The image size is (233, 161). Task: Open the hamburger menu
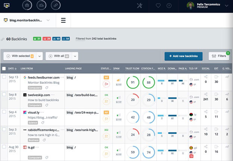tap(63, 20)
